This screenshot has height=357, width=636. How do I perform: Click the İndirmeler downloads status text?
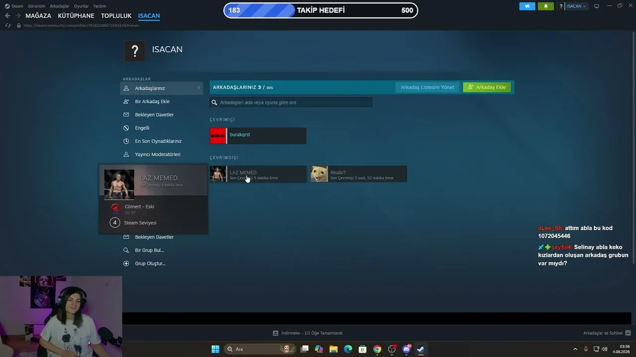[312, 333]
